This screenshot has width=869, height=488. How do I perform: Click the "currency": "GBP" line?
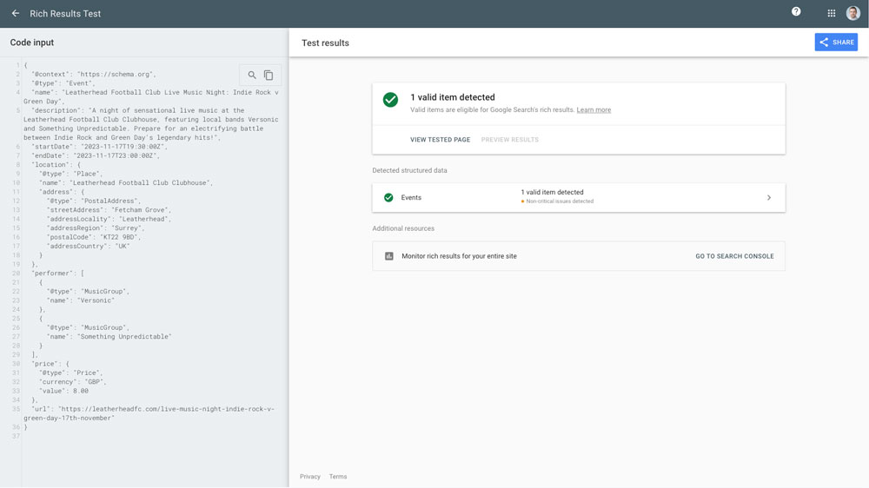(72, 382)
